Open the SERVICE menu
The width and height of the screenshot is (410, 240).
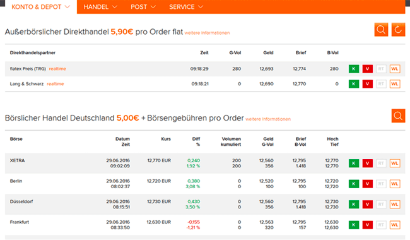(x=186, y=7)
